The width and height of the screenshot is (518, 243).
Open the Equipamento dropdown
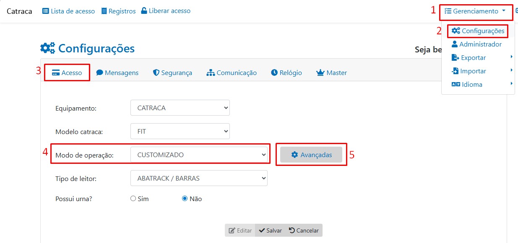(x=180, y=108)
